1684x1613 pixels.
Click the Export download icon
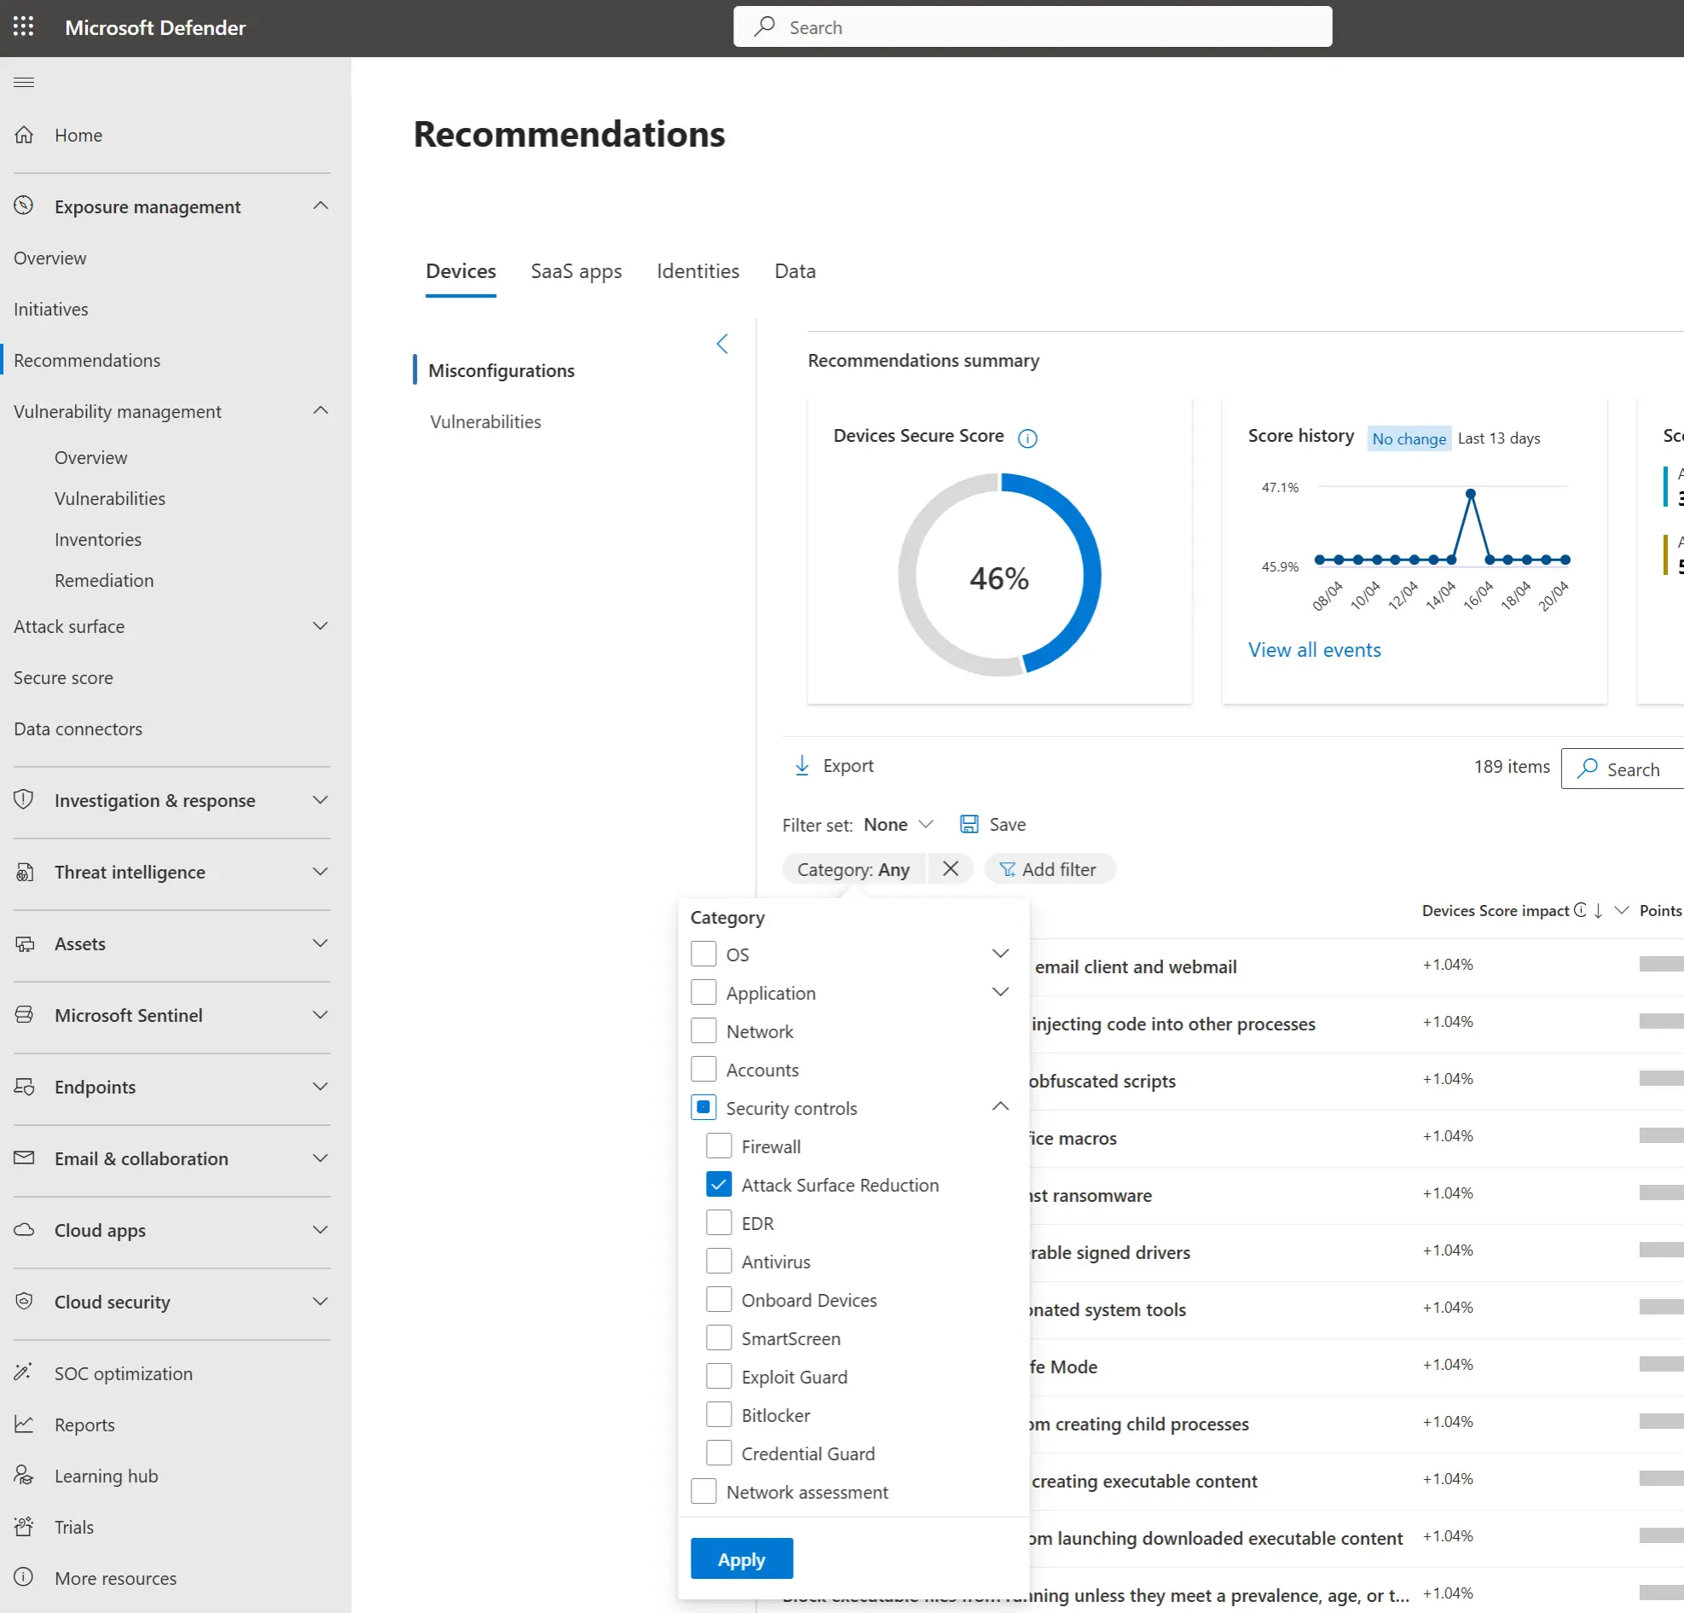coord(801,765)
